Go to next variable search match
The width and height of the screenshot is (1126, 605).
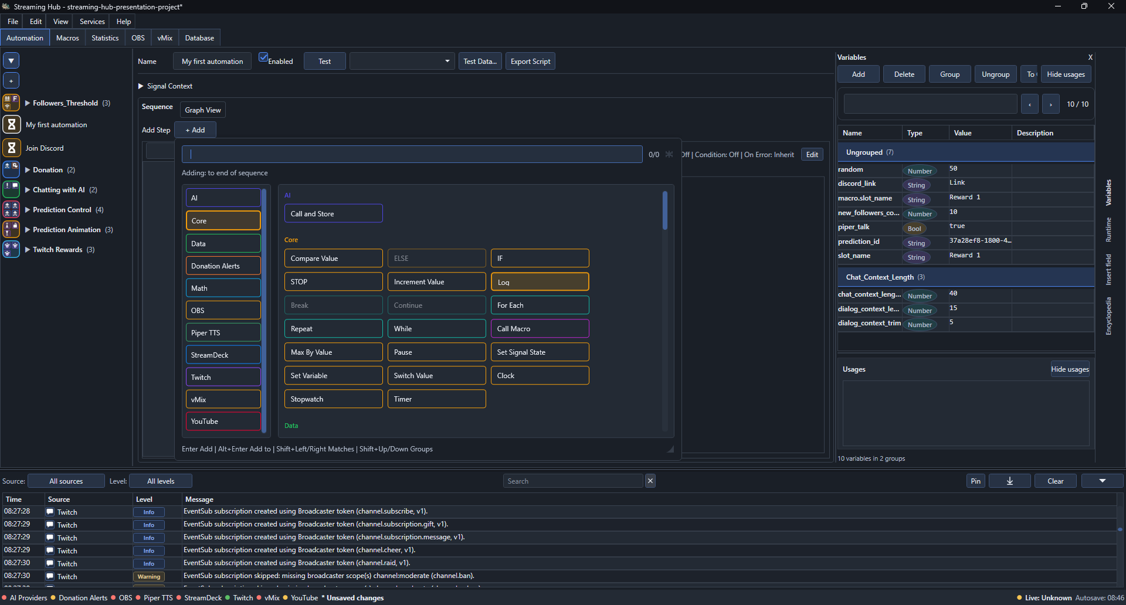(1051, 104)
